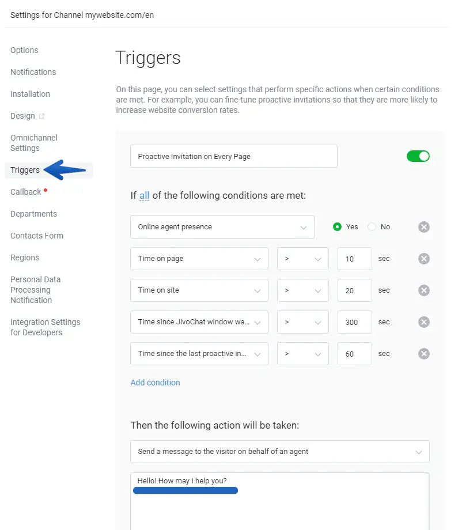
Task: Go to the Departments section
Action: point(33,214)
